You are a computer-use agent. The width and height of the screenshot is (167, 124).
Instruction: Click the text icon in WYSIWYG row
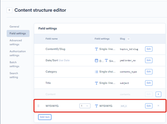coord(96,106)
